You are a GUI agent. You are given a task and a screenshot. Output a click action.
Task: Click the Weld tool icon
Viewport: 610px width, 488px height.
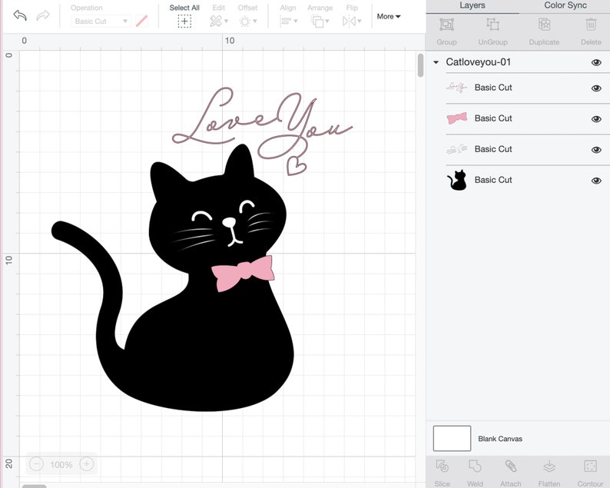[x=475, y=466]
